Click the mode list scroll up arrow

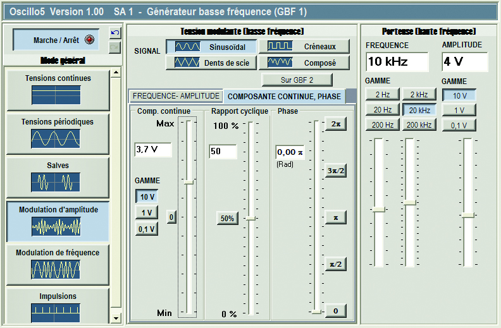click(x=116, y=73)
